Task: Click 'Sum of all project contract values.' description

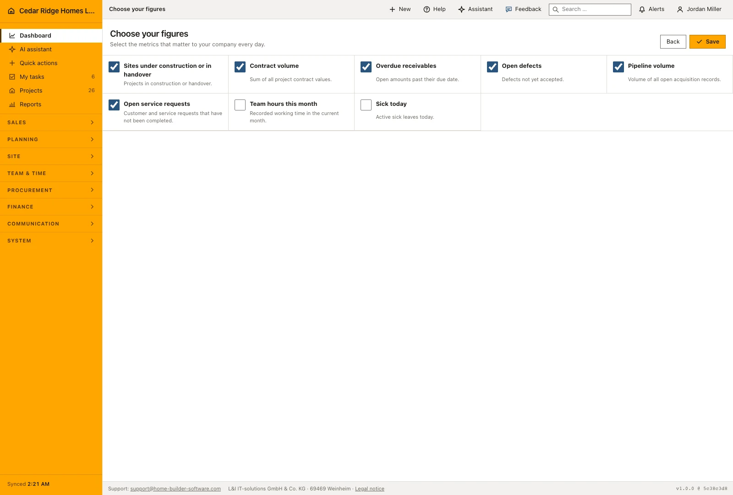Action: click(x=290, y=80)
